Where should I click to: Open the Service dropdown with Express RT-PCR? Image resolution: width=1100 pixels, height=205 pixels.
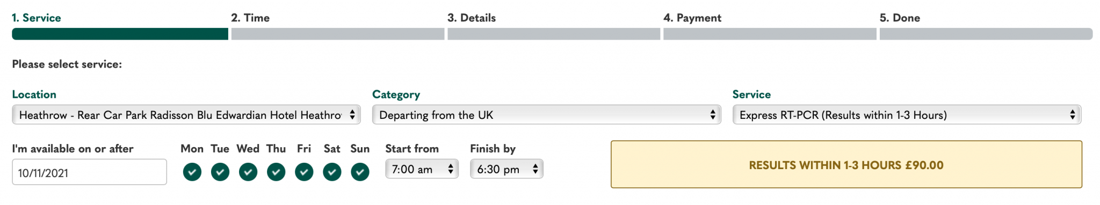[907, 115]
